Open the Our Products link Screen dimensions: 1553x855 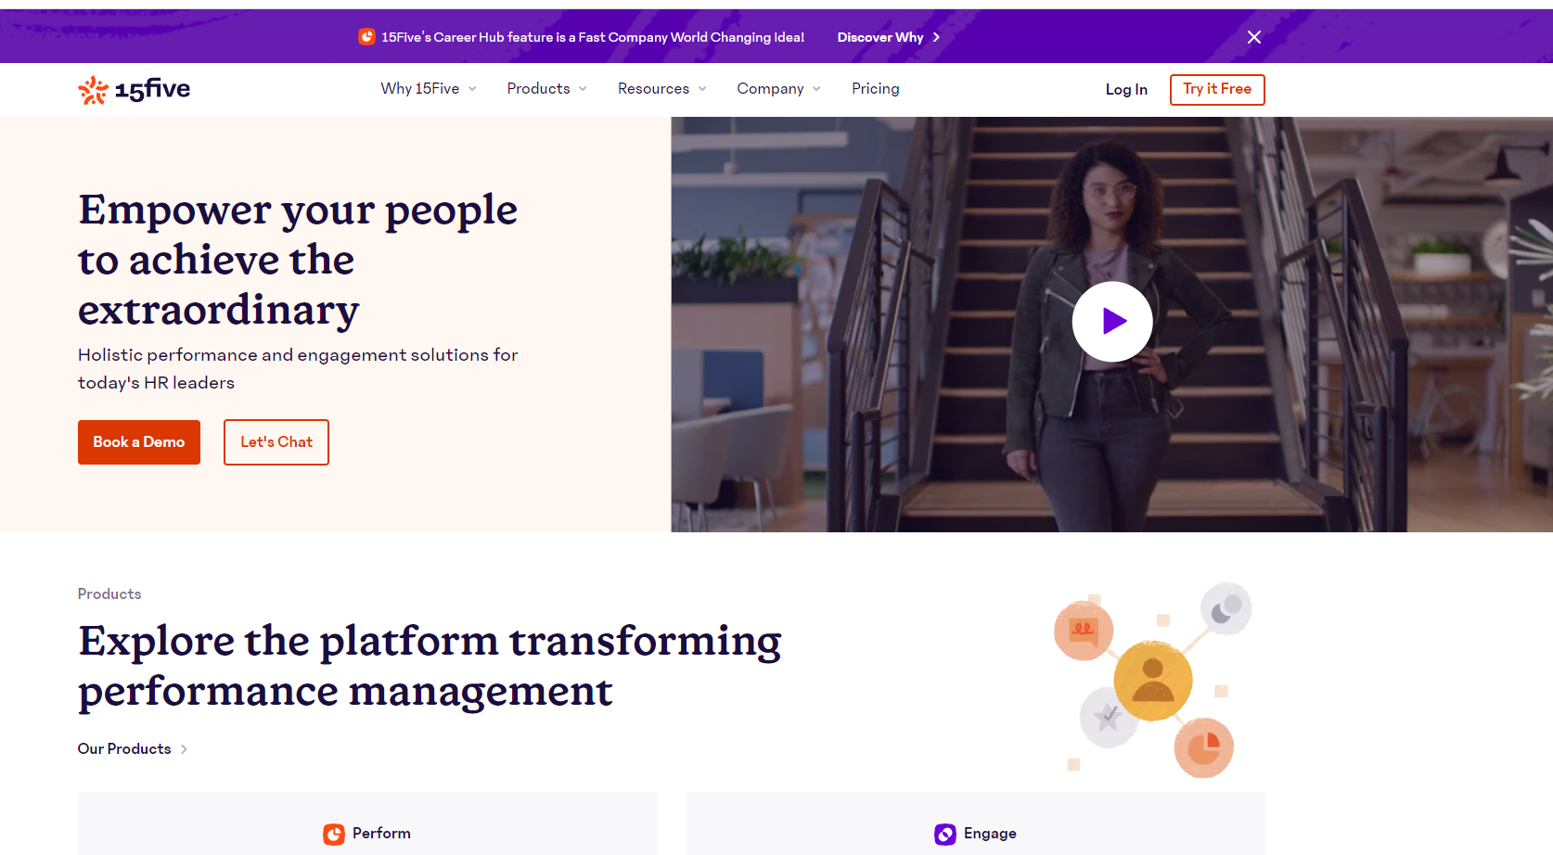(124, 749)
